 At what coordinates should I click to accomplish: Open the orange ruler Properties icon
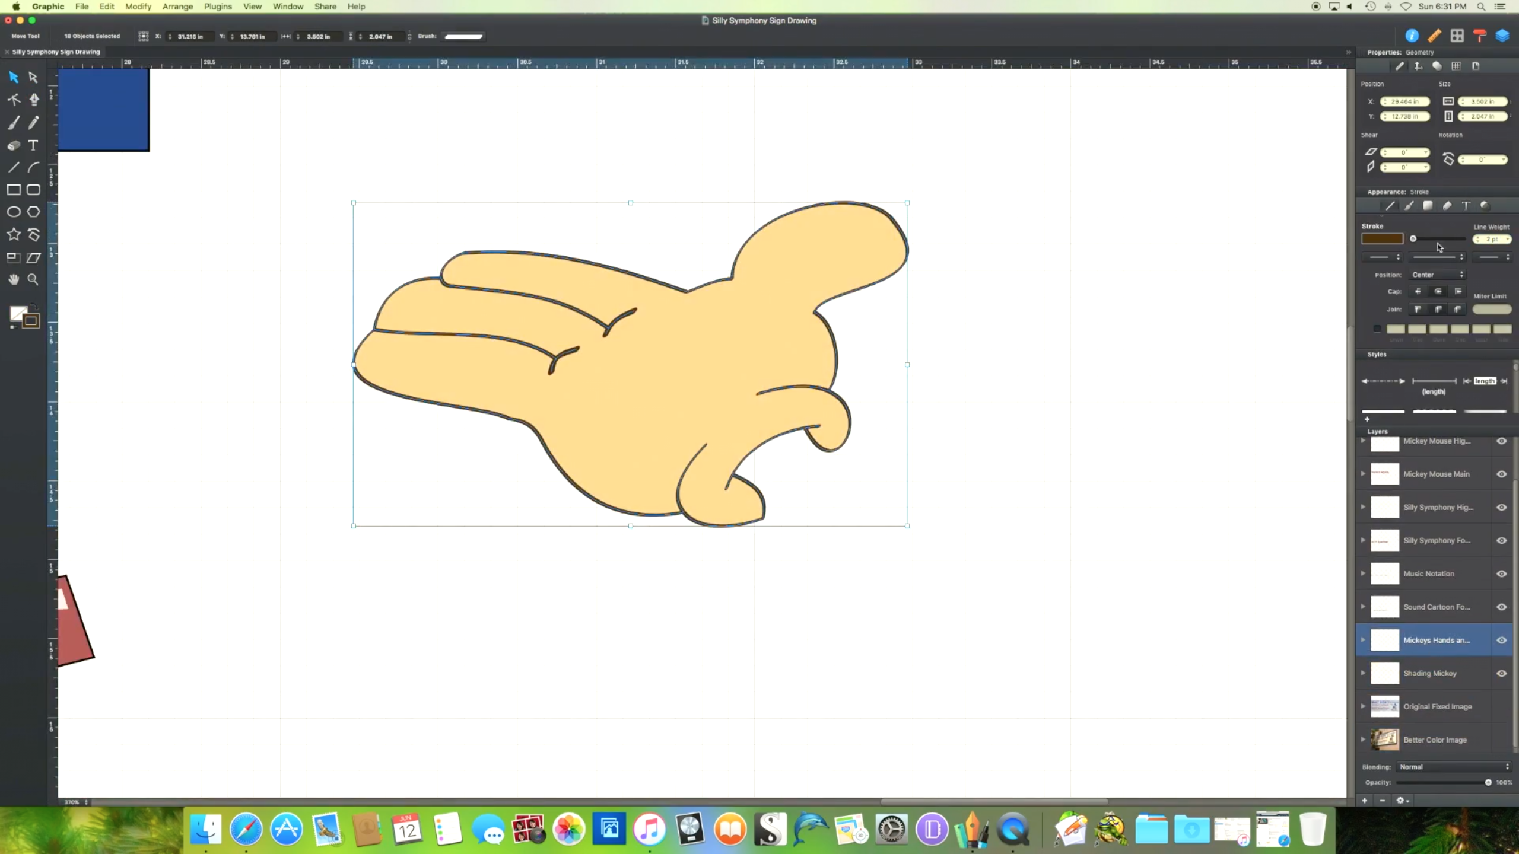point(1434,36)
